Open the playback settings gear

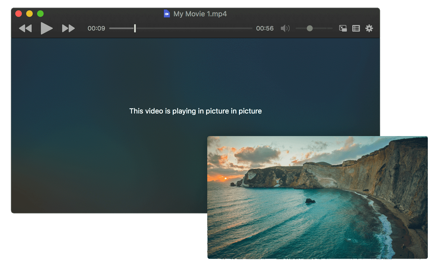[x=369, y=28]
